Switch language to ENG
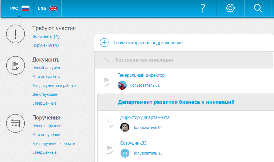274x162 pixels. pos(48,8)
